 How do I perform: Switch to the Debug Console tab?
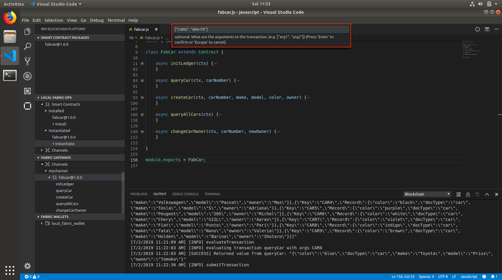point(185,194)
